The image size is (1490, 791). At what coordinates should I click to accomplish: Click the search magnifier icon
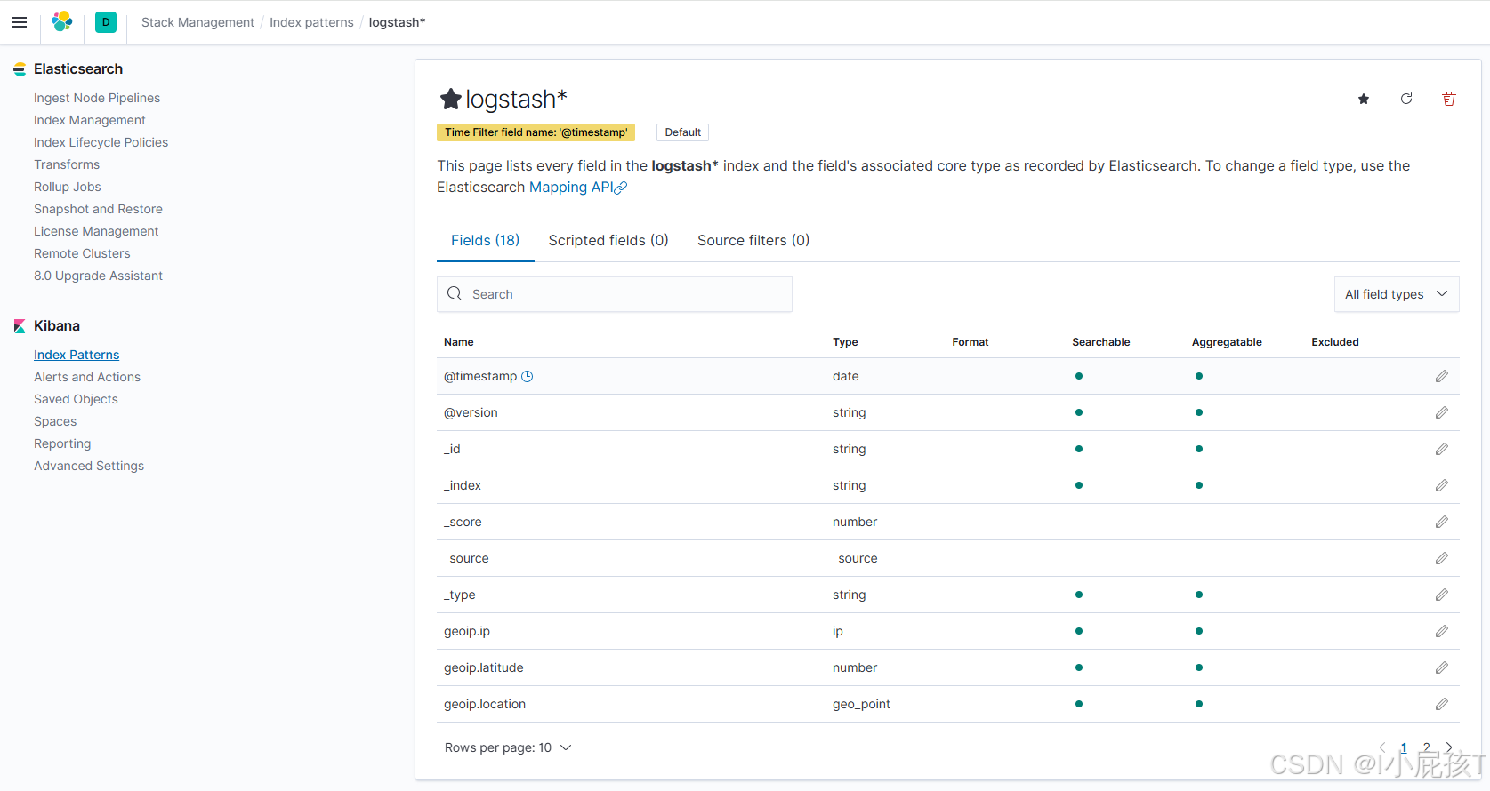click(x=455, y=294)
